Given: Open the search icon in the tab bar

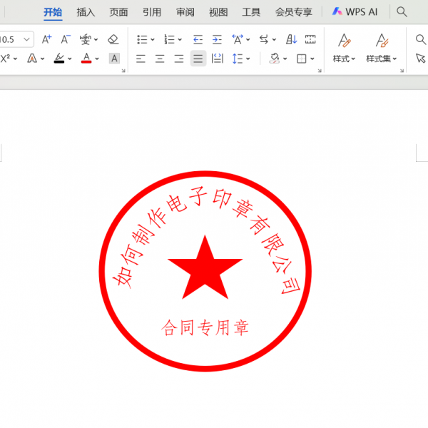Looking at the screenshot, I should [x=402, y=12].
